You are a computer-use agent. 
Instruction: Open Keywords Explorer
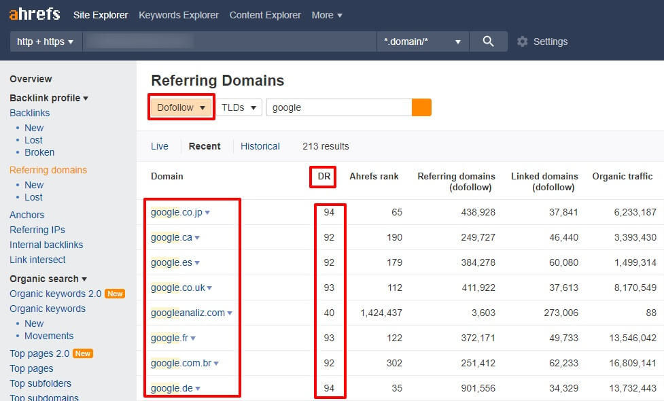pyautogui.click(x=179, y=15)
